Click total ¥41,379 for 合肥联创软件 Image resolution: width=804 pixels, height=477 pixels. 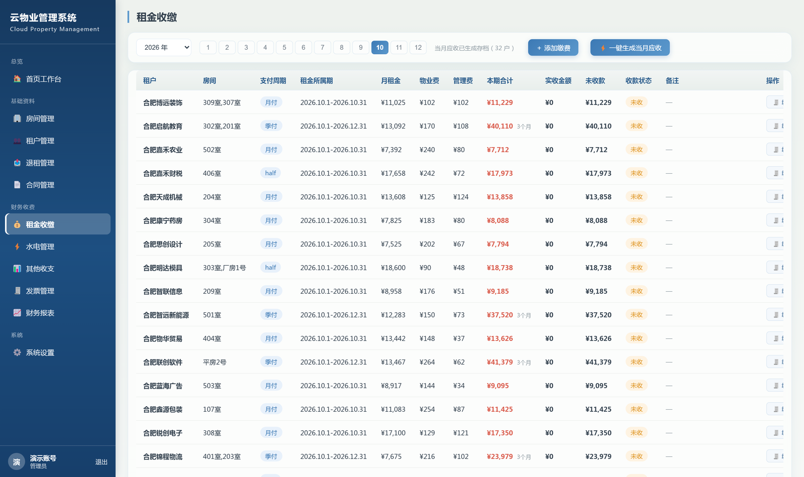point(500,362)
